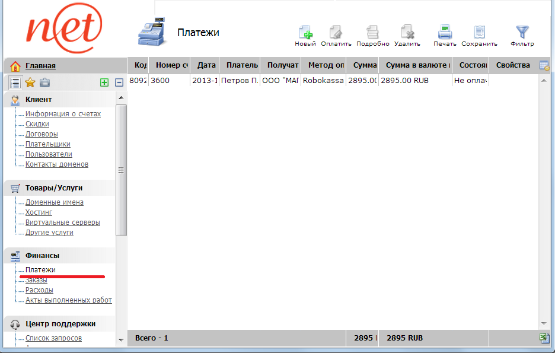Screen dimensions: 555x353
Task: Click the Excel export icon in the footer
Action: click(544, 338)
